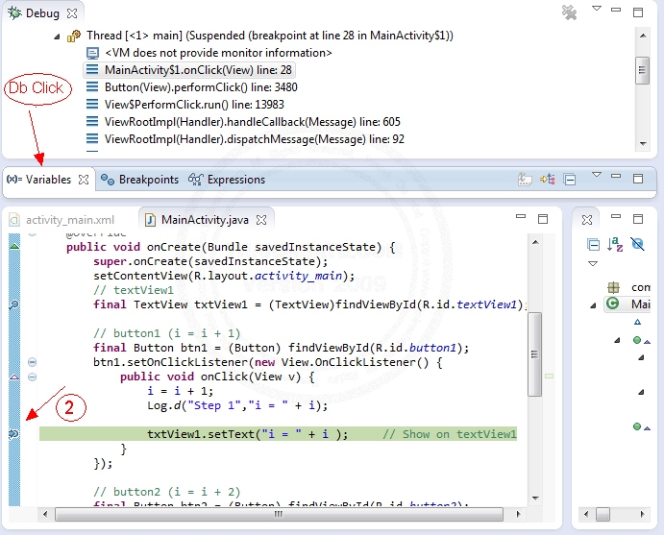Click Collapse All icon in Outline panel
Viewport: 664px width, 535px height.
pos(593,244)
